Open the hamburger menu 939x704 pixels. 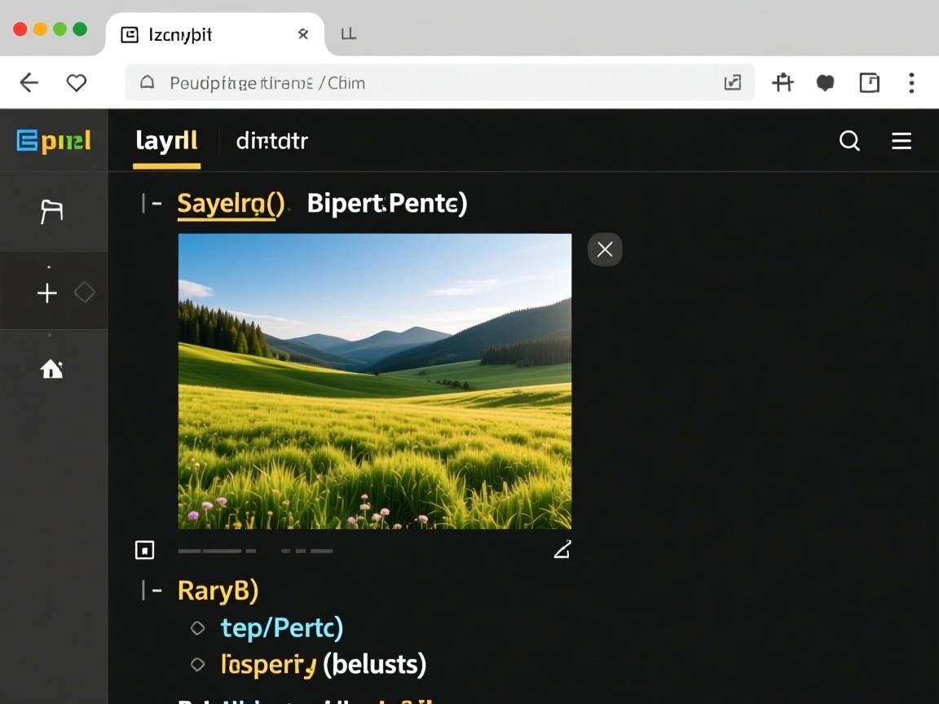(x=902, y=141)
